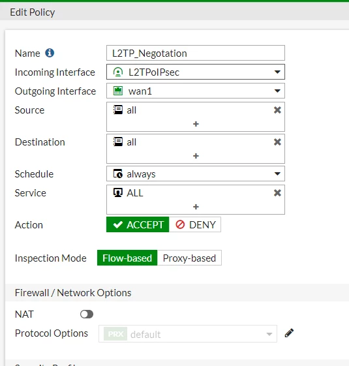
Task: Set Action to DENY
Action: click(195, 224)
